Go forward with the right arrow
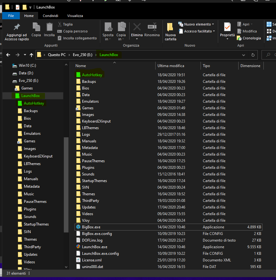The image size is (276, 280). click(x=18, y=55)
